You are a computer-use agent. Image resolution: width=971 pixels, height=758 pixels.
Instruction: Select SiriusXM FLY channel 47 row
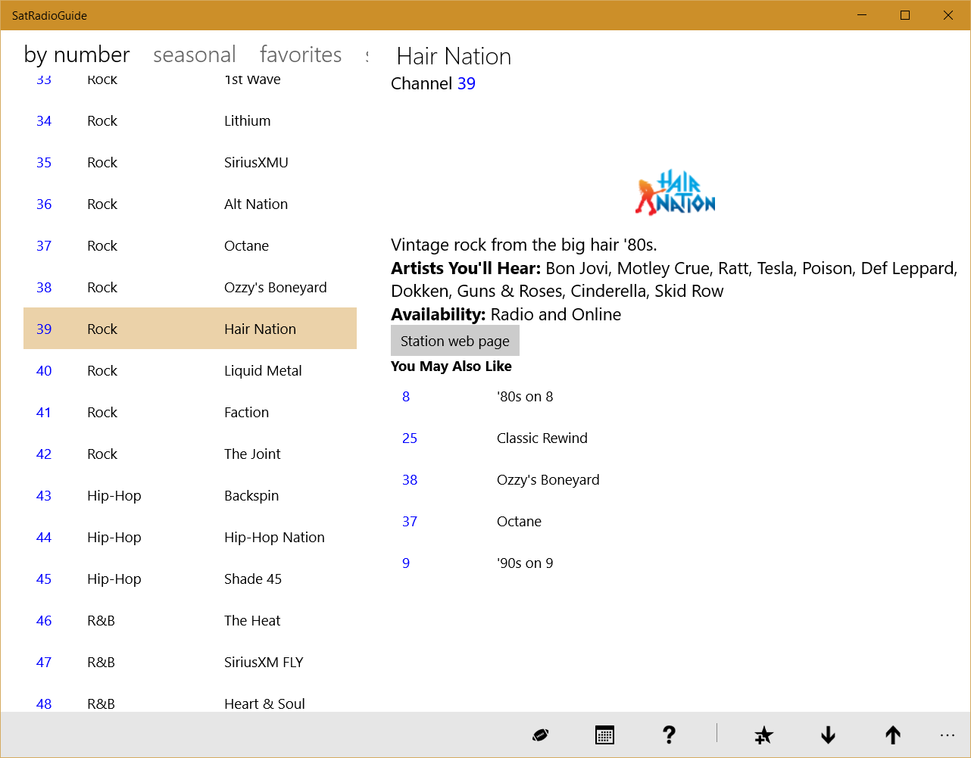tap(190, 662)
